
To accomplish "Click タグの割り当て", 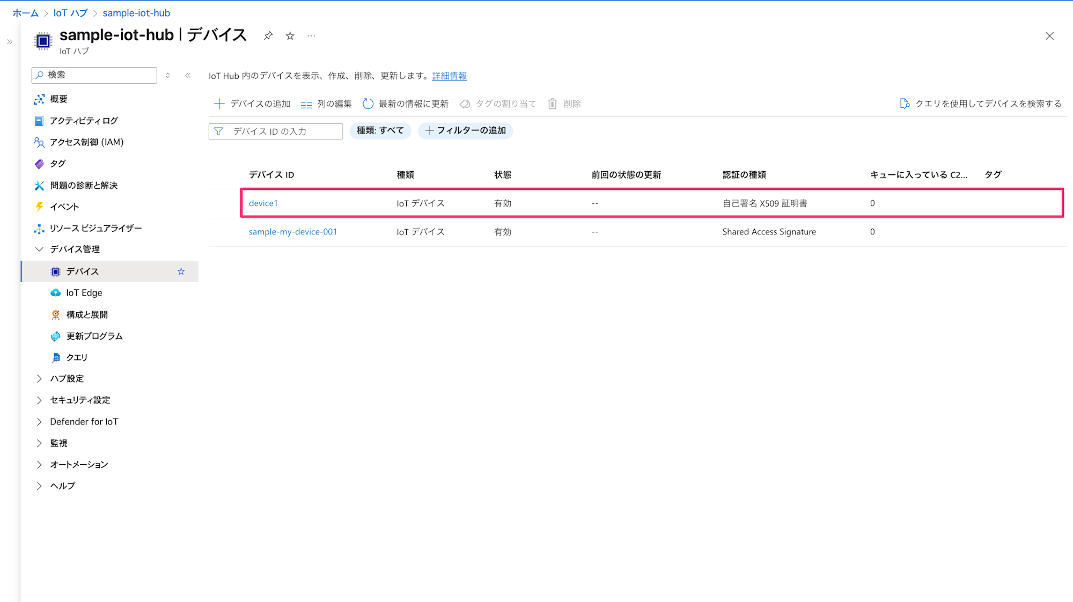I will 498,104.
